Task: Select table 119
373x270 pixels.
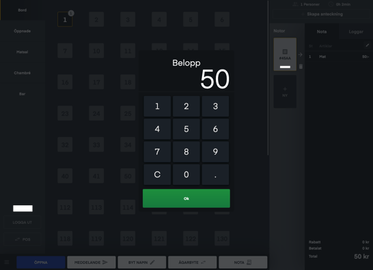Action: pos(96,239)
